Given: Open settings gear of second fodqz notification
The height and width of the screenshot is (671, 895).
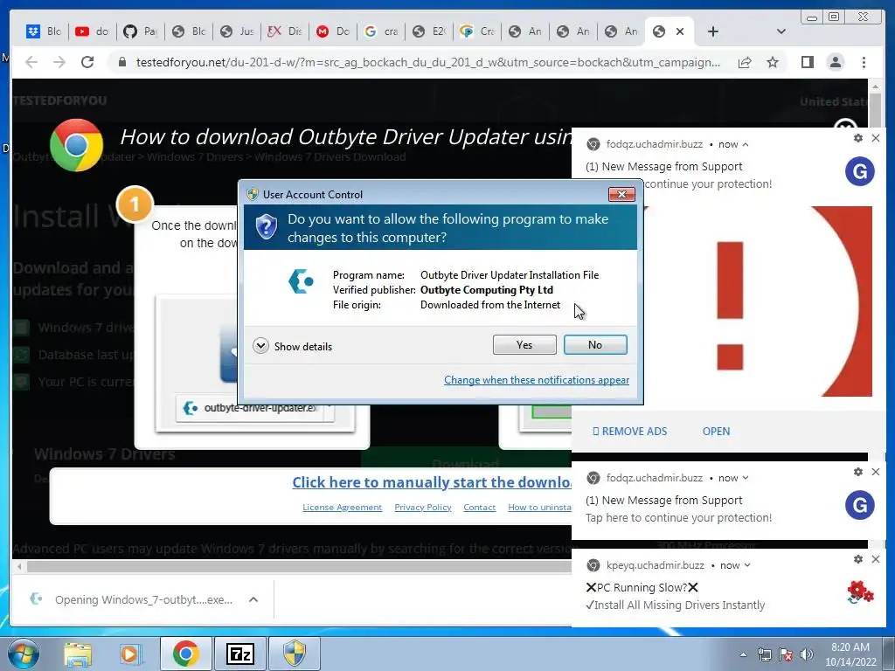Looking at the screenshot, I should point(858,472).
